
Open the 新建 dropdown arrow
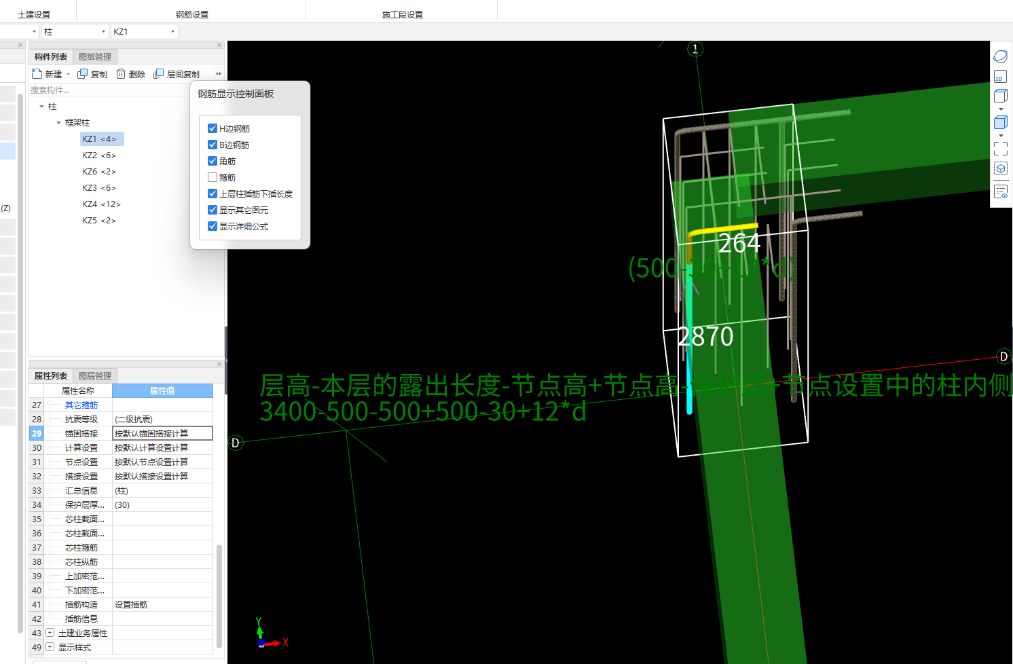pos(68,74)
